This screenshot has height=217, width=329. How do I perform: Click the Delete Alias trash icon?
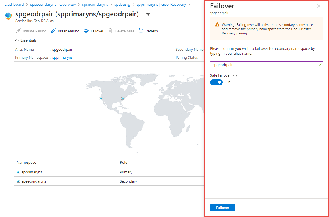[x=110, y=31]
